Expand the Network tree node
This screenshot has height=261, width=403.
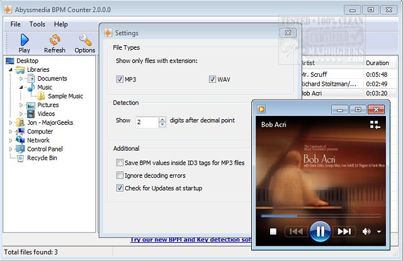[11, 141]
